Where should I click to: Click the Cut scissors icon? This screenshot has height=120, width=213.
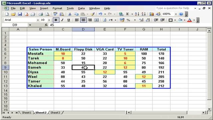(x=70, y=14)
